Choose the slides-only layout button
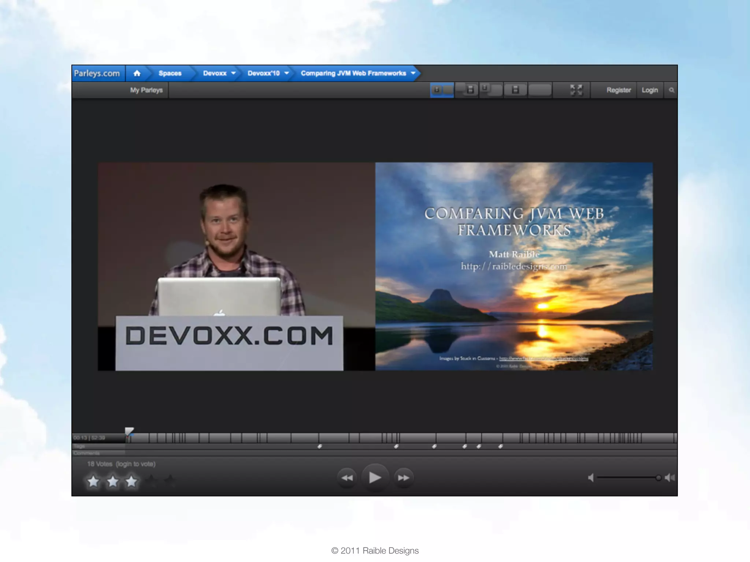This screenshot has height=562, width=750. point(516,90)
